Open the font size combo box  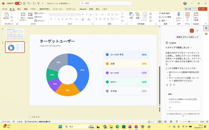[x=77, y=14]
